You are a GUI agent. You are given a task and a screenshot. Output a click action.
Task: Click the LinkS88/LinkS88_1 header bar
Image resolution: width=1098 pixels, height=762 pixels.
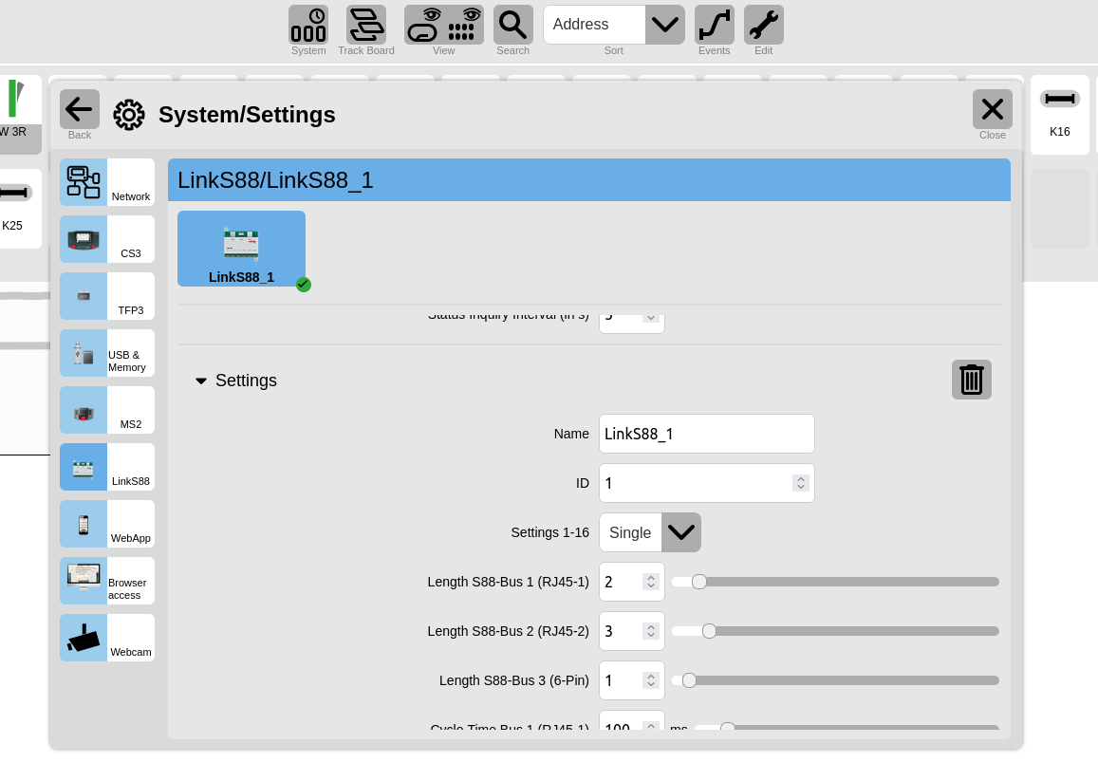(x=589, y=180)
